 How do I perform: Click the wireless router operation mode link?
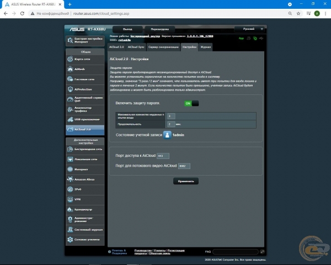click(x=145, y=36)
